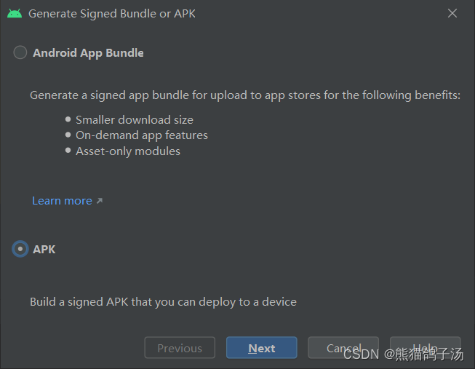Screen dimensions: 475x369
Task: Click the Build a signed APK description
Action: (163, 302)
